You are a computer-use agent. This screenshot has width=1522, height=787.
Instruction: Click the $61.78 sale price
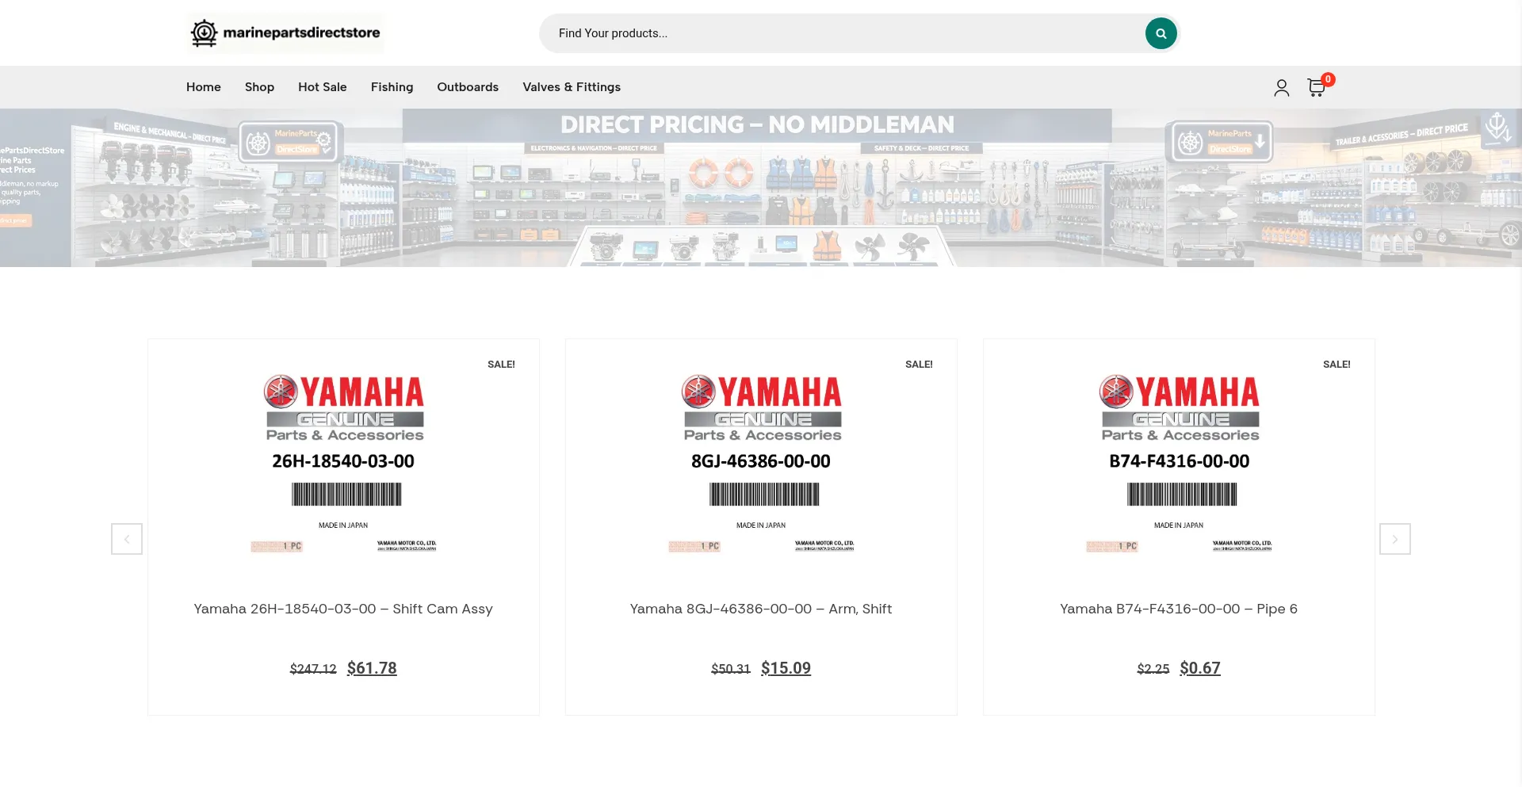coord(372,668)
